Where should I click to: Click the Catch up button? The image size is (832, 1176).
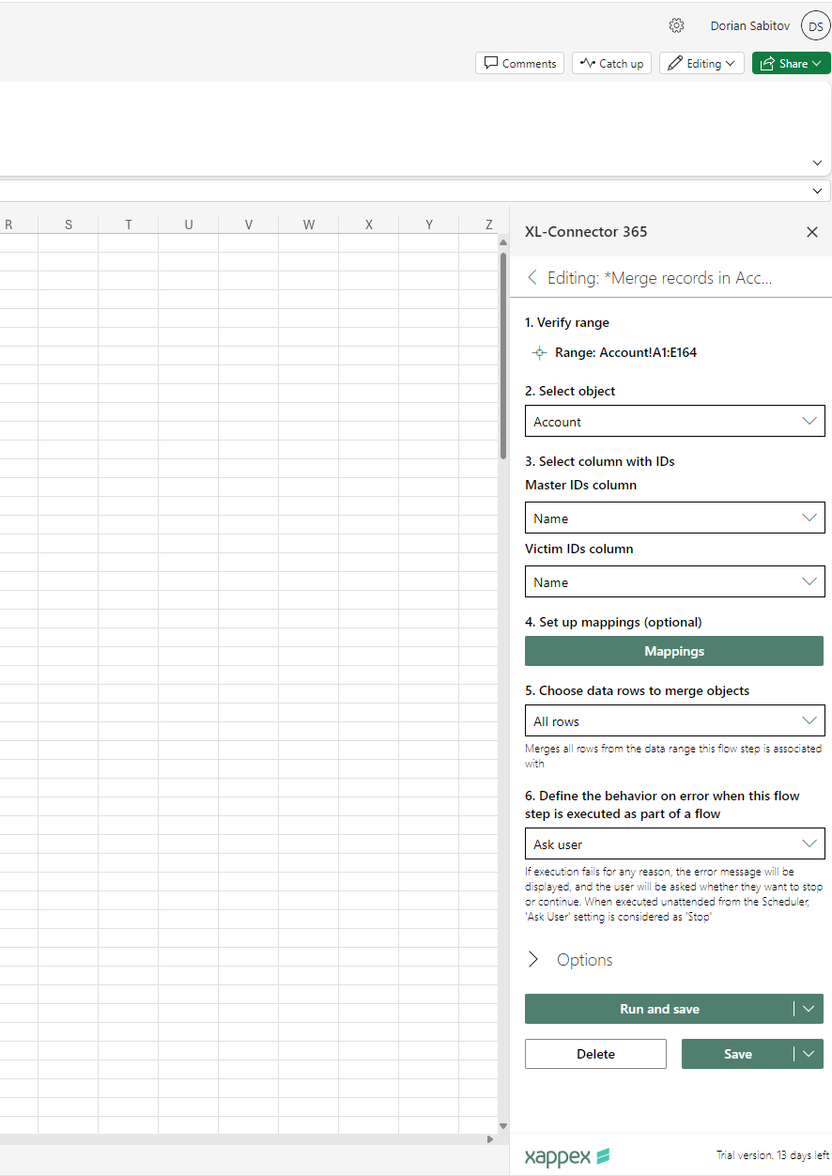pyautogui.click(x=611, y=63)
